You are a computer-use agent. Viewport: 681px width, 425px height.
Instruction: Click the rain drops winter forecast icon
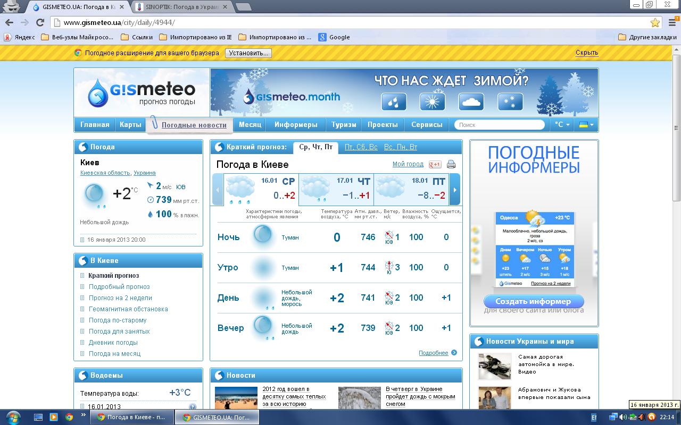point(394,101)
